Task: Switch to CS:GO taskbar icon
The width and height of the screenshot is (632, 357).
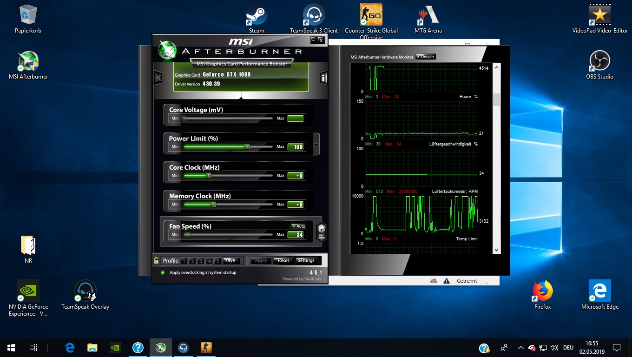Action: click(x=206, y=347)
